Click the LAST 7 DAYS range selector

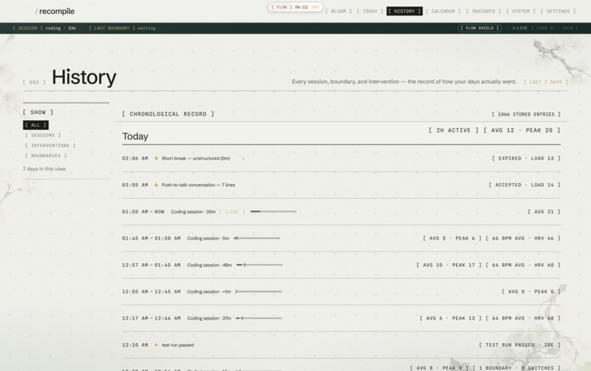546,82
